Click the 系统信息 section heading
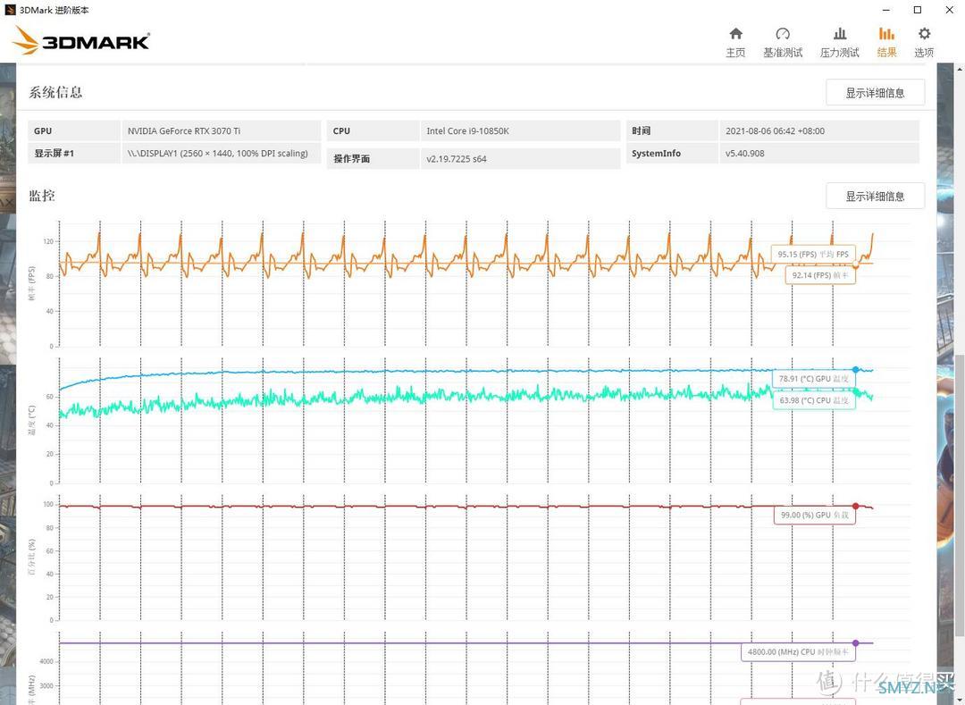 tap(55, 92)
